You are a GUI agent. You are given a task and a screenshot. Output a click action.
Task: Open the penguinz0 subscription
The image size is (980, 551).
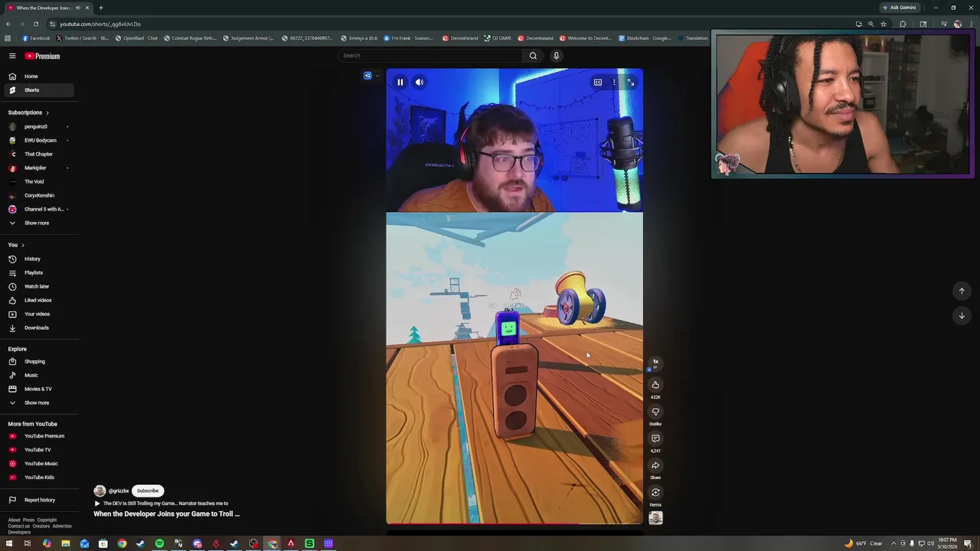point(38,126)
